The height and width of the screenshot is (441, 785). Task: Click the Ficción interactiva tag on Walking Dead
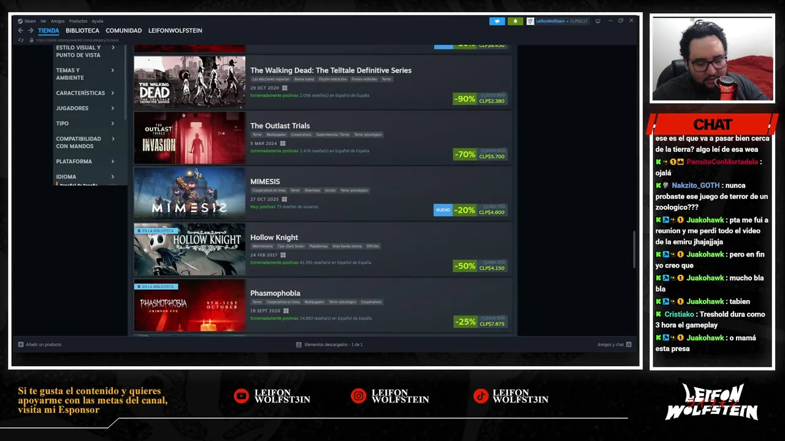click(333, 79)
